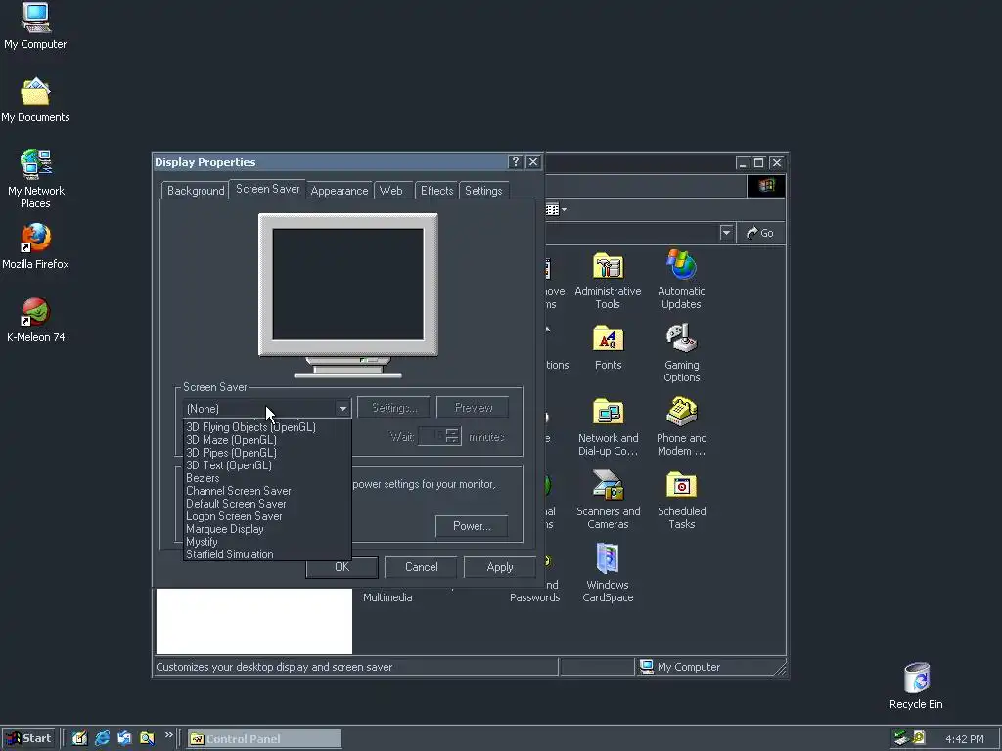The height and width of the screenshot is (751, 1002).
Task: Open the Views dropdown arrow in toolbar
Action: 564,209
